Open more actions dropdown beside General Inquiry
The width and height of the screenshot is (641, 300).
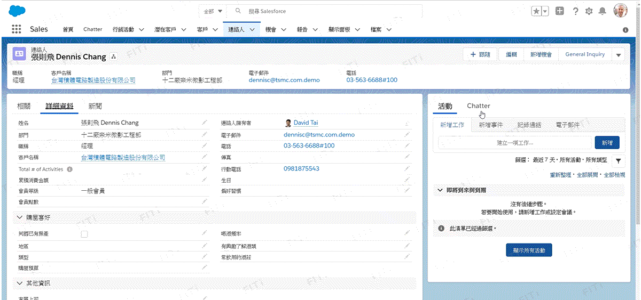pos(619,54)
